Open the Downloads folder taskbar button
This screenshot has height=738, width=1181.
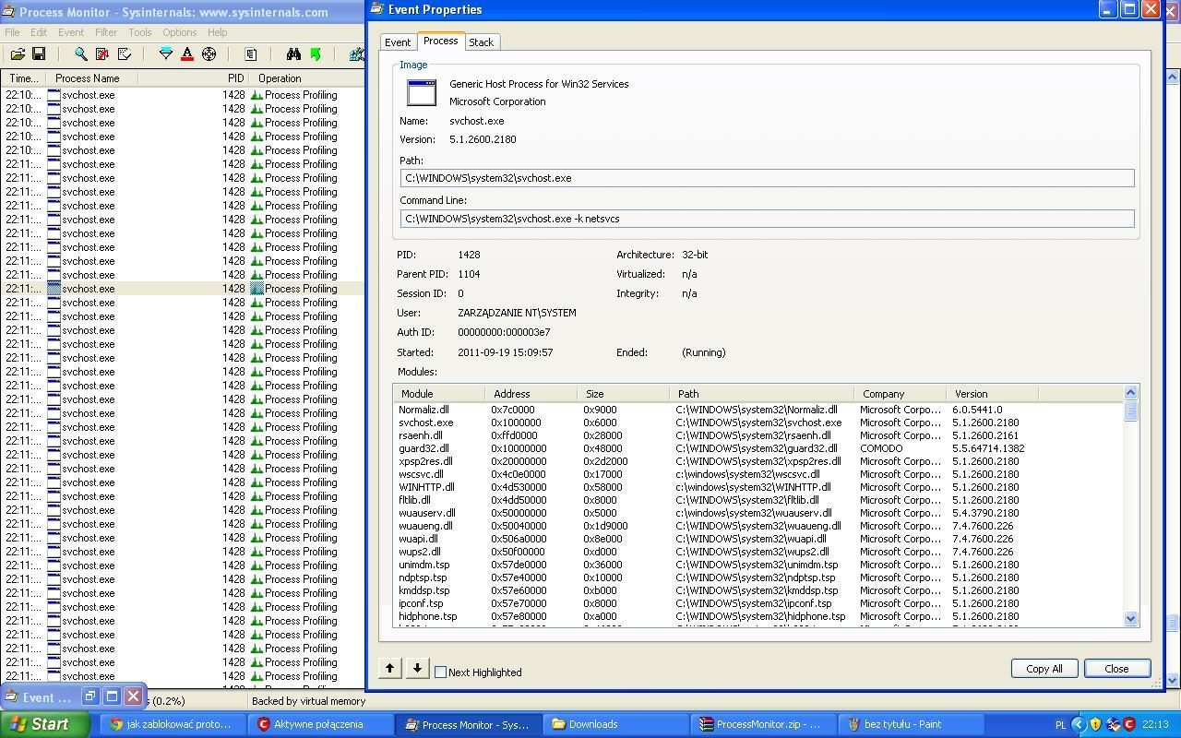pyautogui.click(x=614, y=724)
